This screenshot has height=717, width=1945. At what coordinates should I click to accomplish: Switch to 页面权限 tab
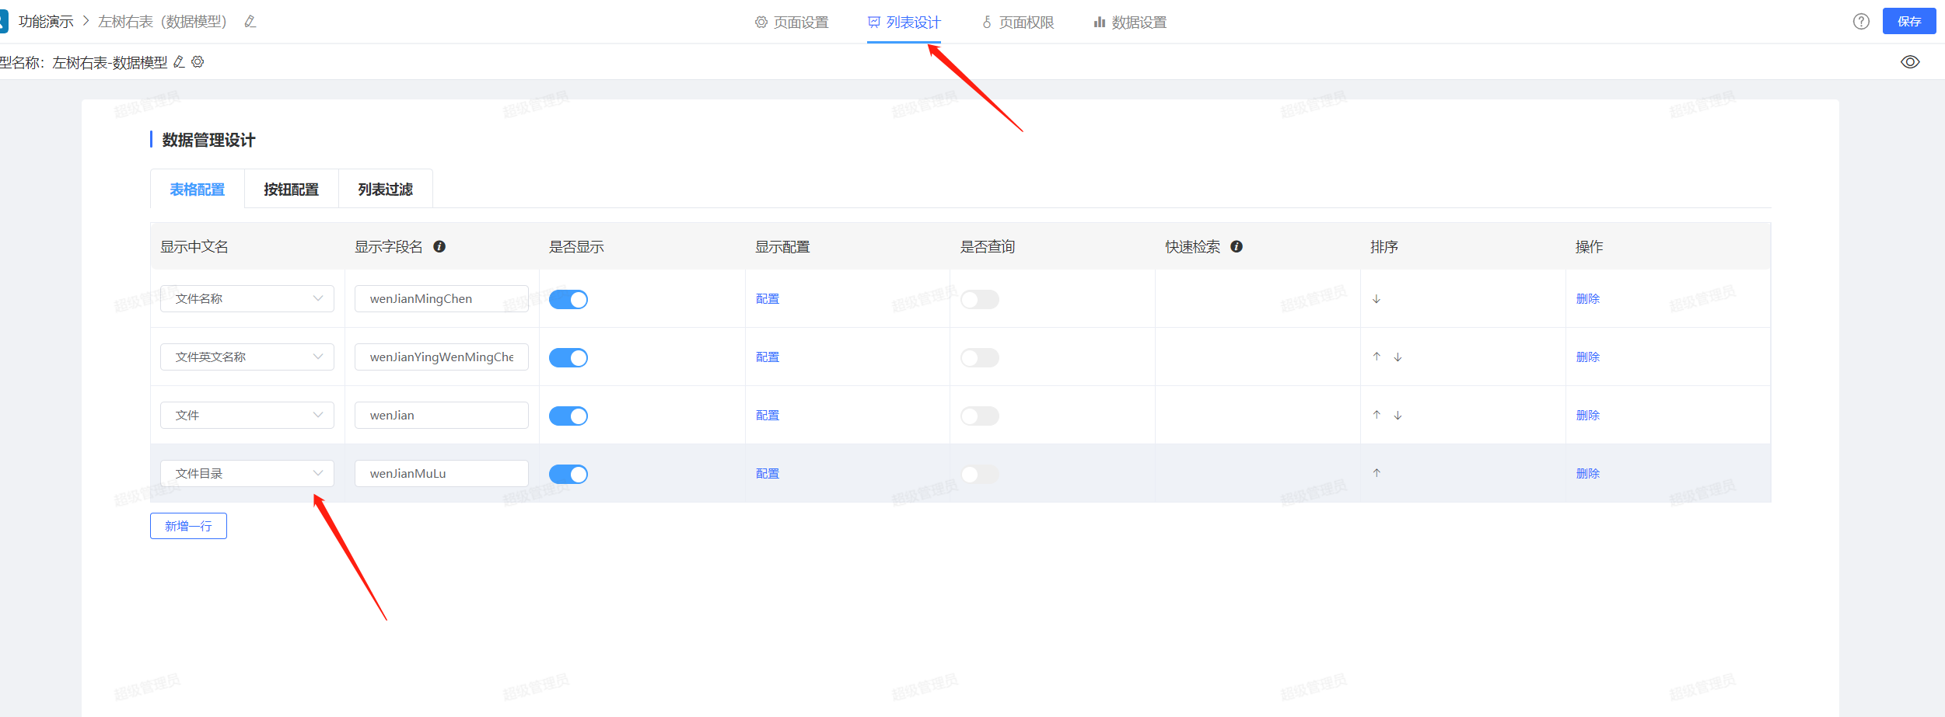tap(1017, 23)
